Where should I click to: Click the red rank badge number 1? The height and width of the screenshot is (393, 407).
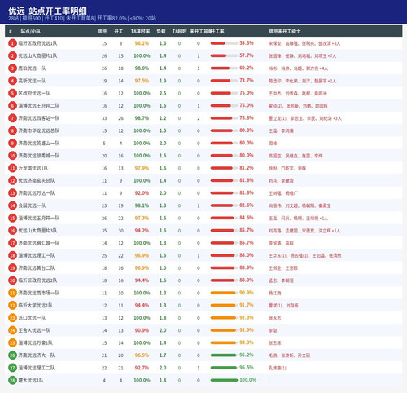[x=12, y=43]
